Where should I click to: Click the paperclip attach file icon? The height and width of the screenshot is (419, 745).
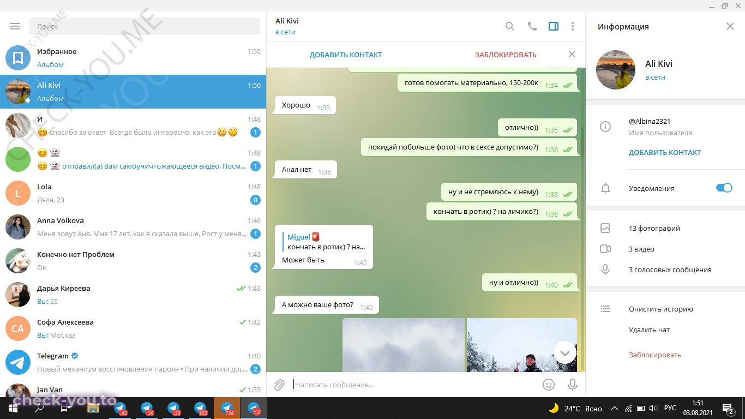click(279, 385)
